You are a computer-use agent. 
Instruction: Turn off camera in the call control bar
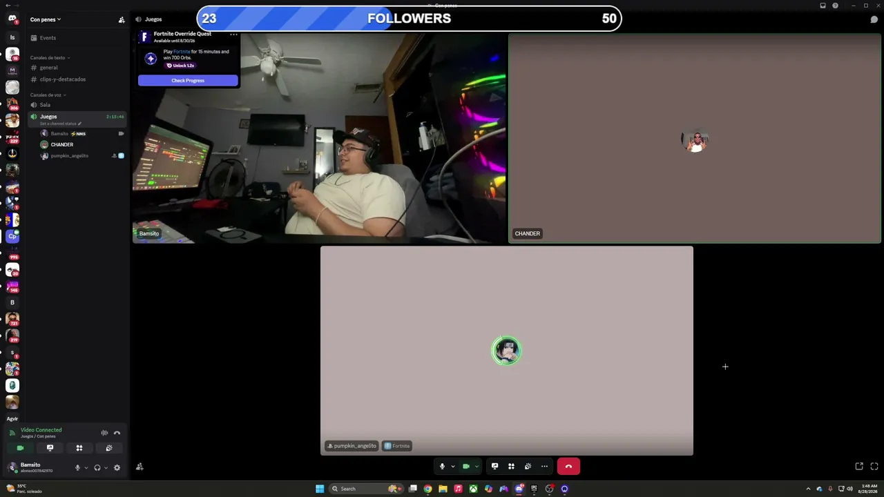(x=466, y=467)
